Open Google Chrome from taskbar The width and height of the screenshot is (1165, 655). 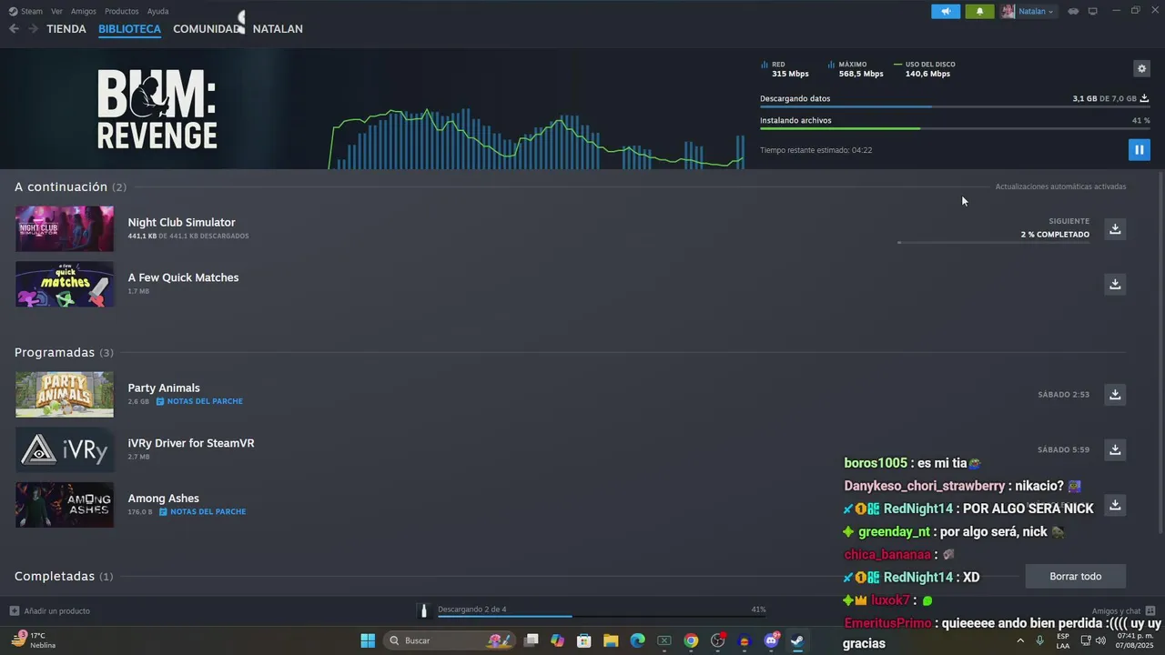click(691, 640)
